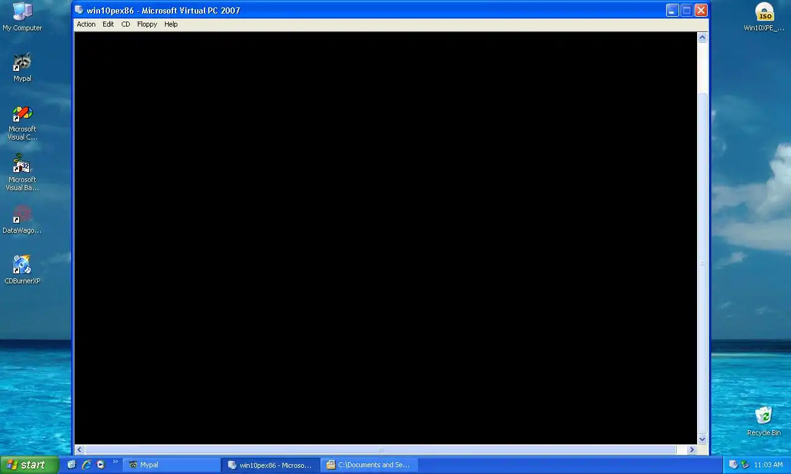791x474 pixels.
Task: Minimize the Virtual PC window
Action: [672, 10]
